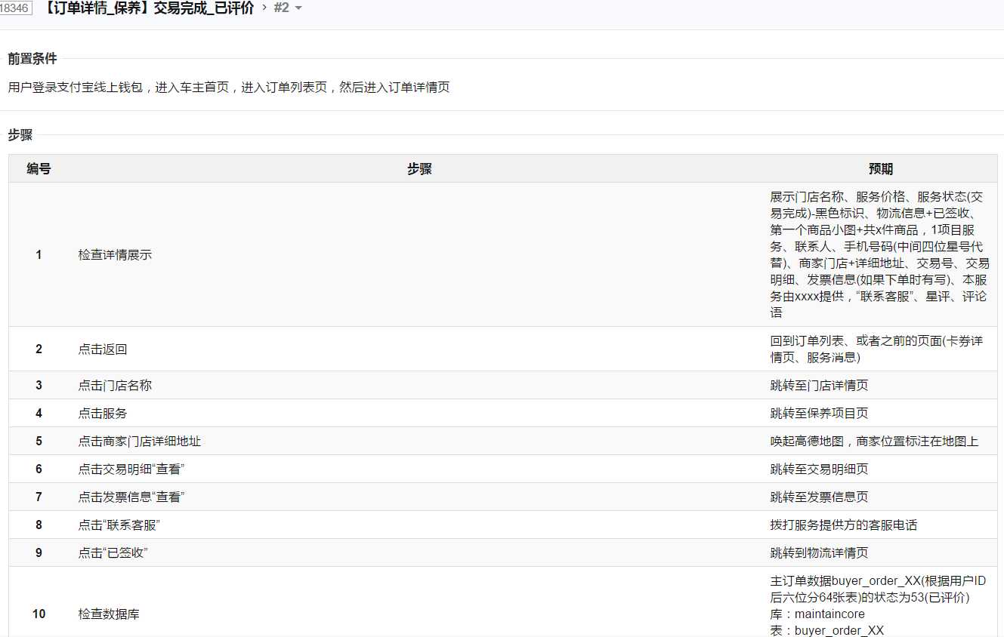Click the 预期 column header

[880, 169]
